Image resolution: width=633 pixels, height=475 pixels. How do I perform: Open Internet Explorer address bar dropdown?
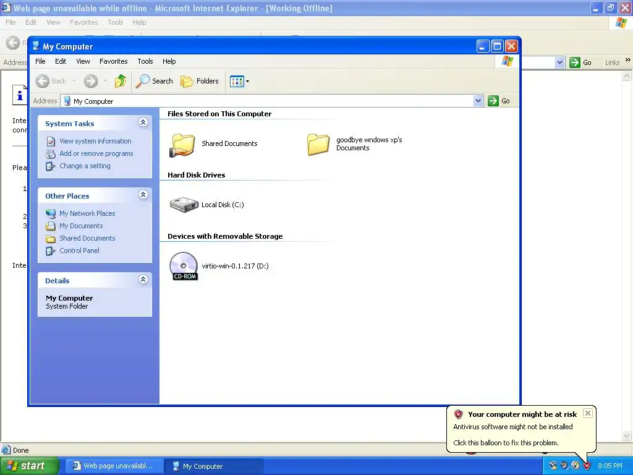click(x=559, y=62)
